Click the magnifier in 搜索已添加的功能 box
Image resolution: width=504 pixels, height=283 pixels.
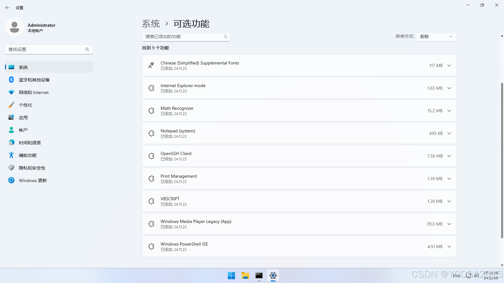pyautogui.click(x=226, y=36)
